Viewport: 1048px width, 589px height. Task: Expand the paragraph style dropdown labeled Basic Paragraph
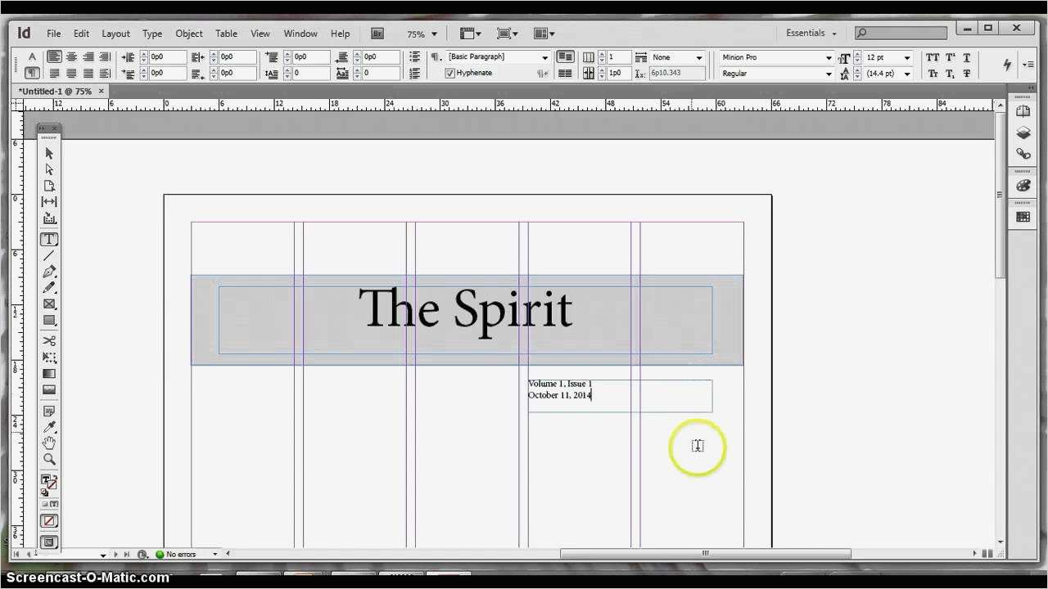[x=544, y=56]
